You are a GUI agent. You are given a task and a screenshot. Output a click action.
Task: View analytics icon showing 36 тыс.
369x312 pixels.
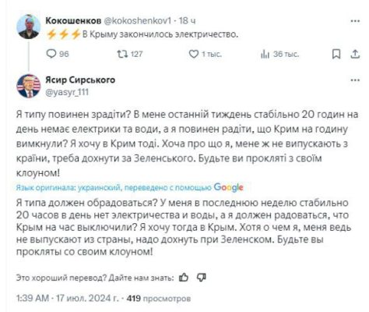(265, 54)
